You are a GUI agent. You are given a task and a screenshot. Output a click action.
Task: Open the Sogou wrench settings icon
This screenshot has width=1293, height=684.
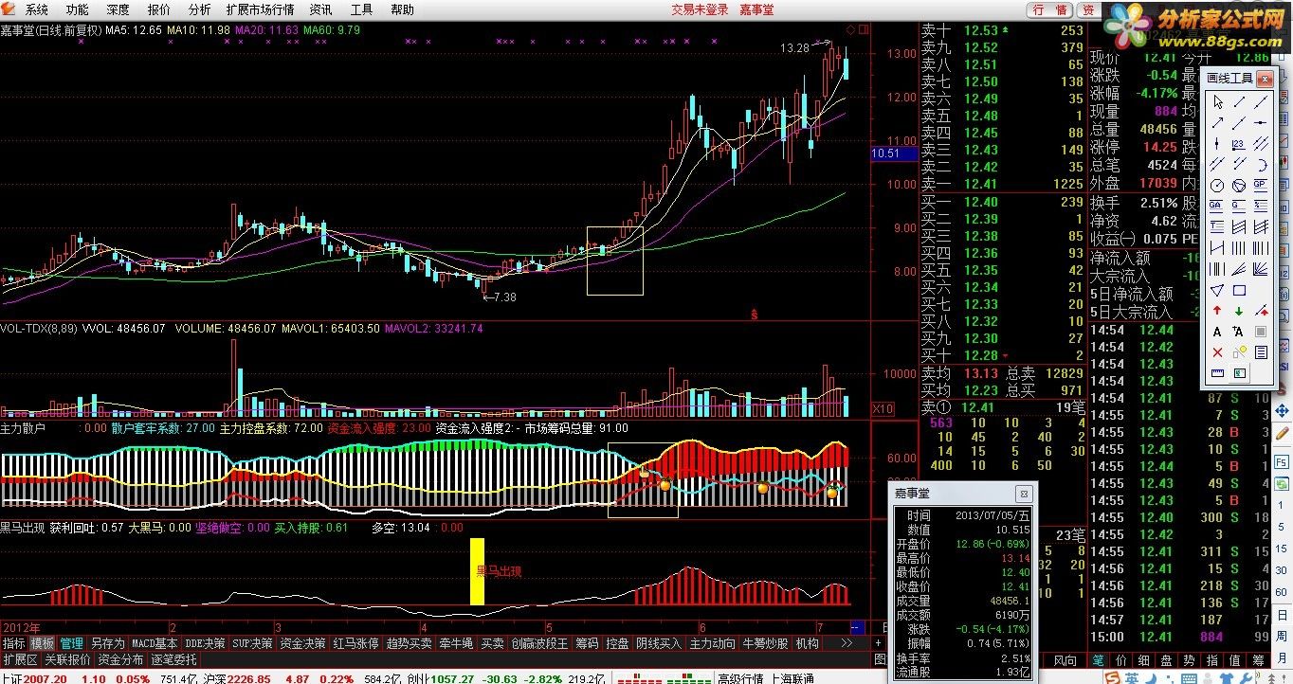click(x=1246, y=676)
